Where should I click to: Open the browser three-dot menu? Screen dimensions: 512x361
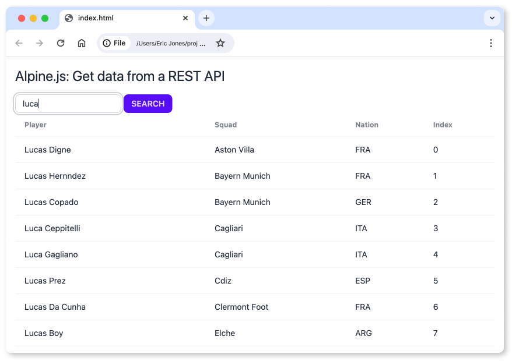coord(491,43)
